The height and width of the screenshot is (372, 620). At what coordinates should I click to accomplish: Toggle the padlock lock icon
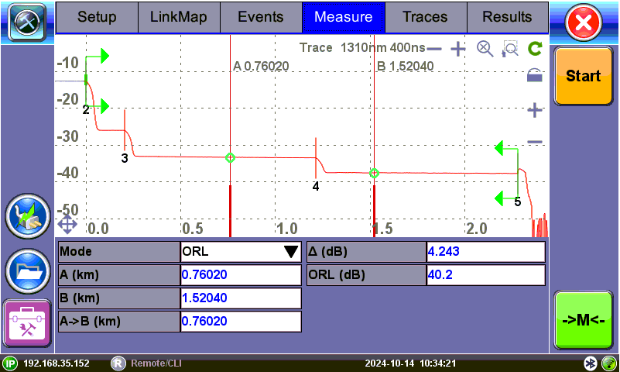point(534,76)
